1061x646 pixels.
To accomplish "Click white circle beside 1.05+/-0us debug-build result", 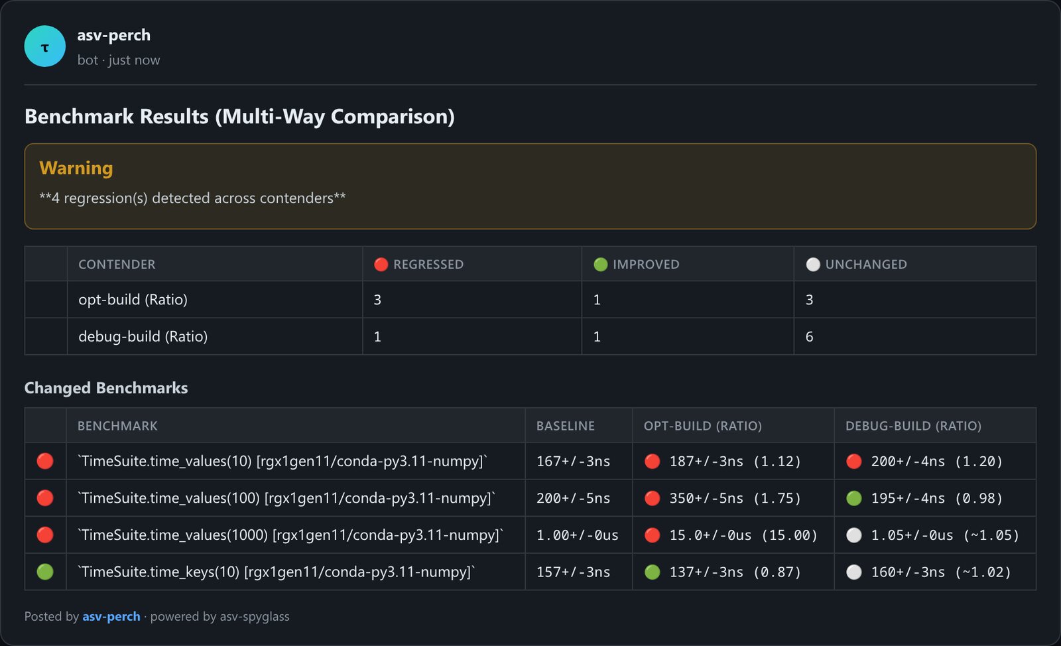I will tap(854, 535).
